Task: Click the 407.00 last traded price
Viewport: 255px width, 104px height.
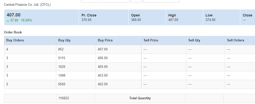Action: (x=13, y=15)
